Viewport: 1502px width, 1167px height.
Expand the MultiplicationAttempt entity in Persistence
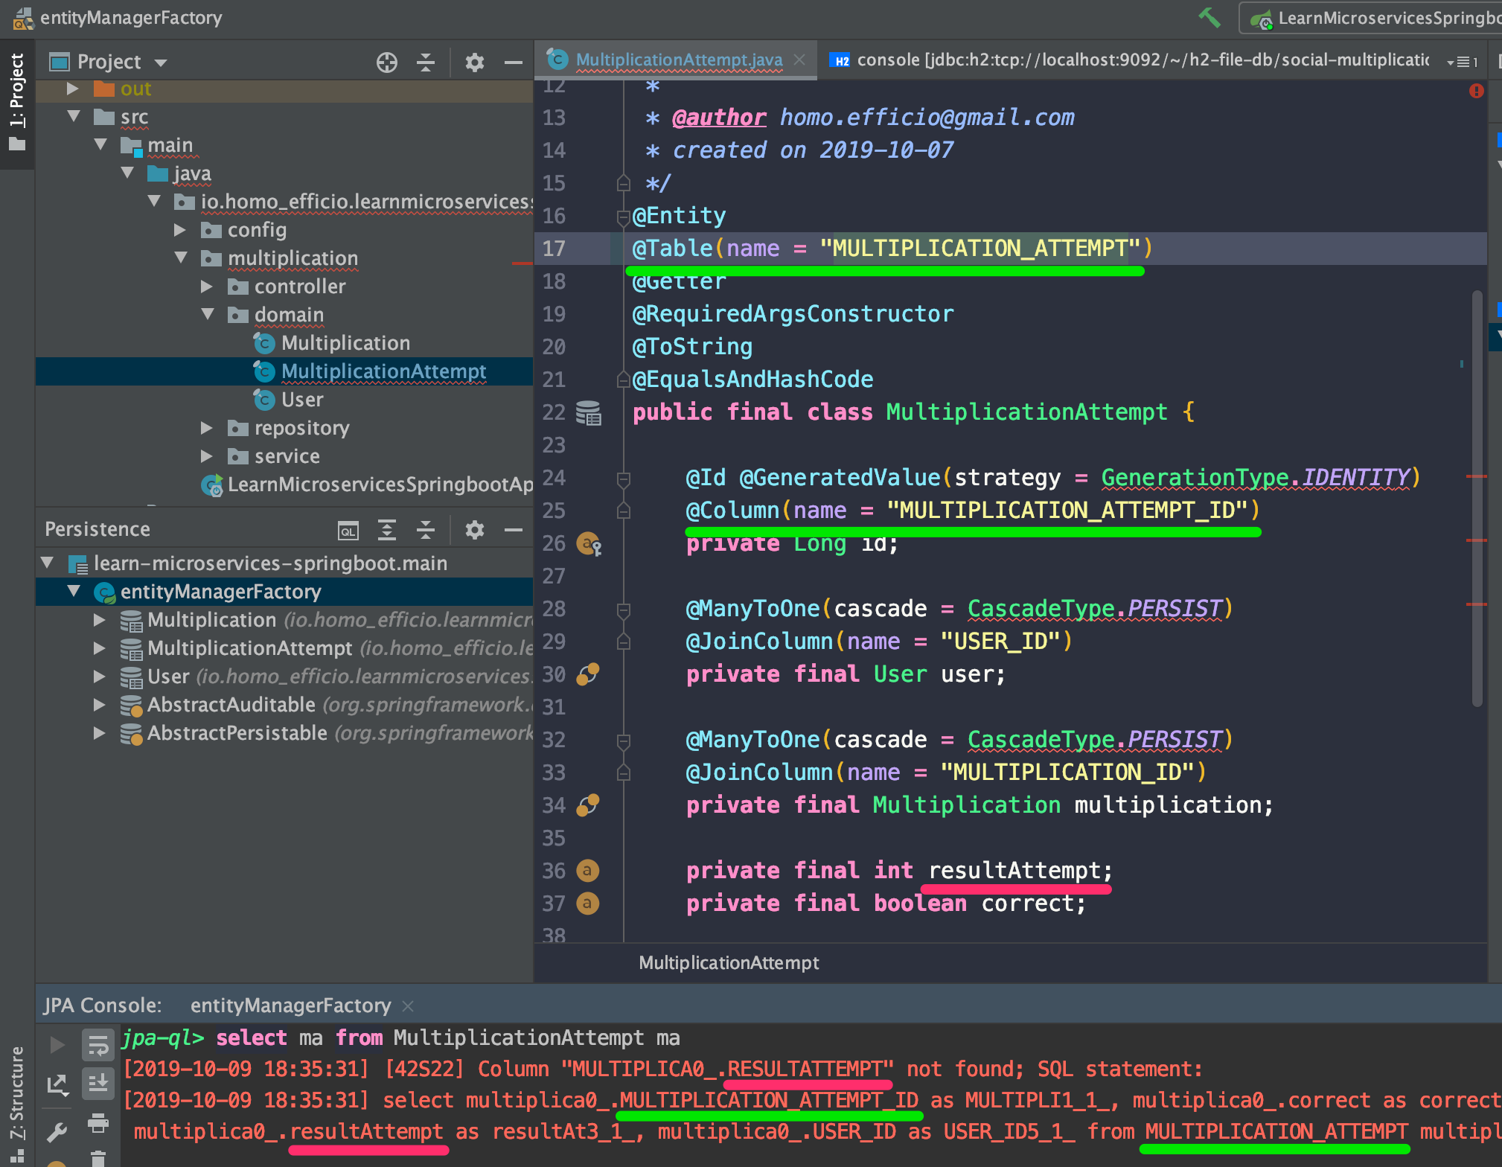click(x=100, y=648)
